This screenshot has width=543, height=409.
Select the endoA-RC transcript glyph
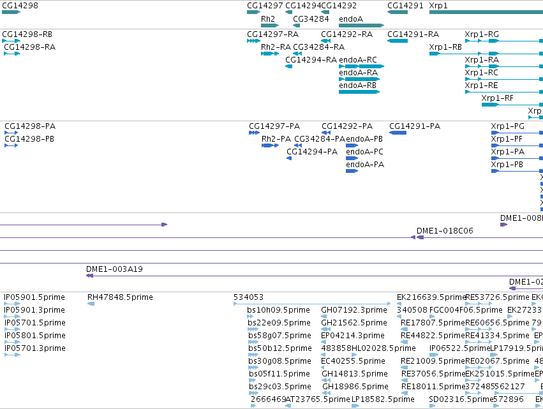tap(361, 66)
